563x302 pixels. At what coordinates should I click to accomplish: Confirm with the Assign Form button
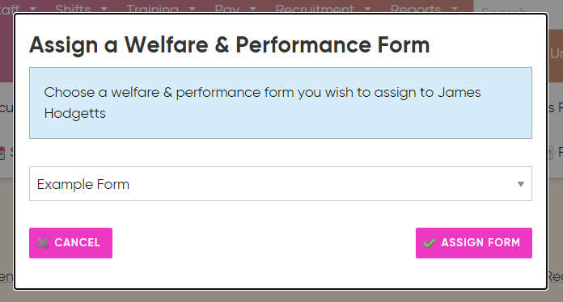click(x=473, y=243)
